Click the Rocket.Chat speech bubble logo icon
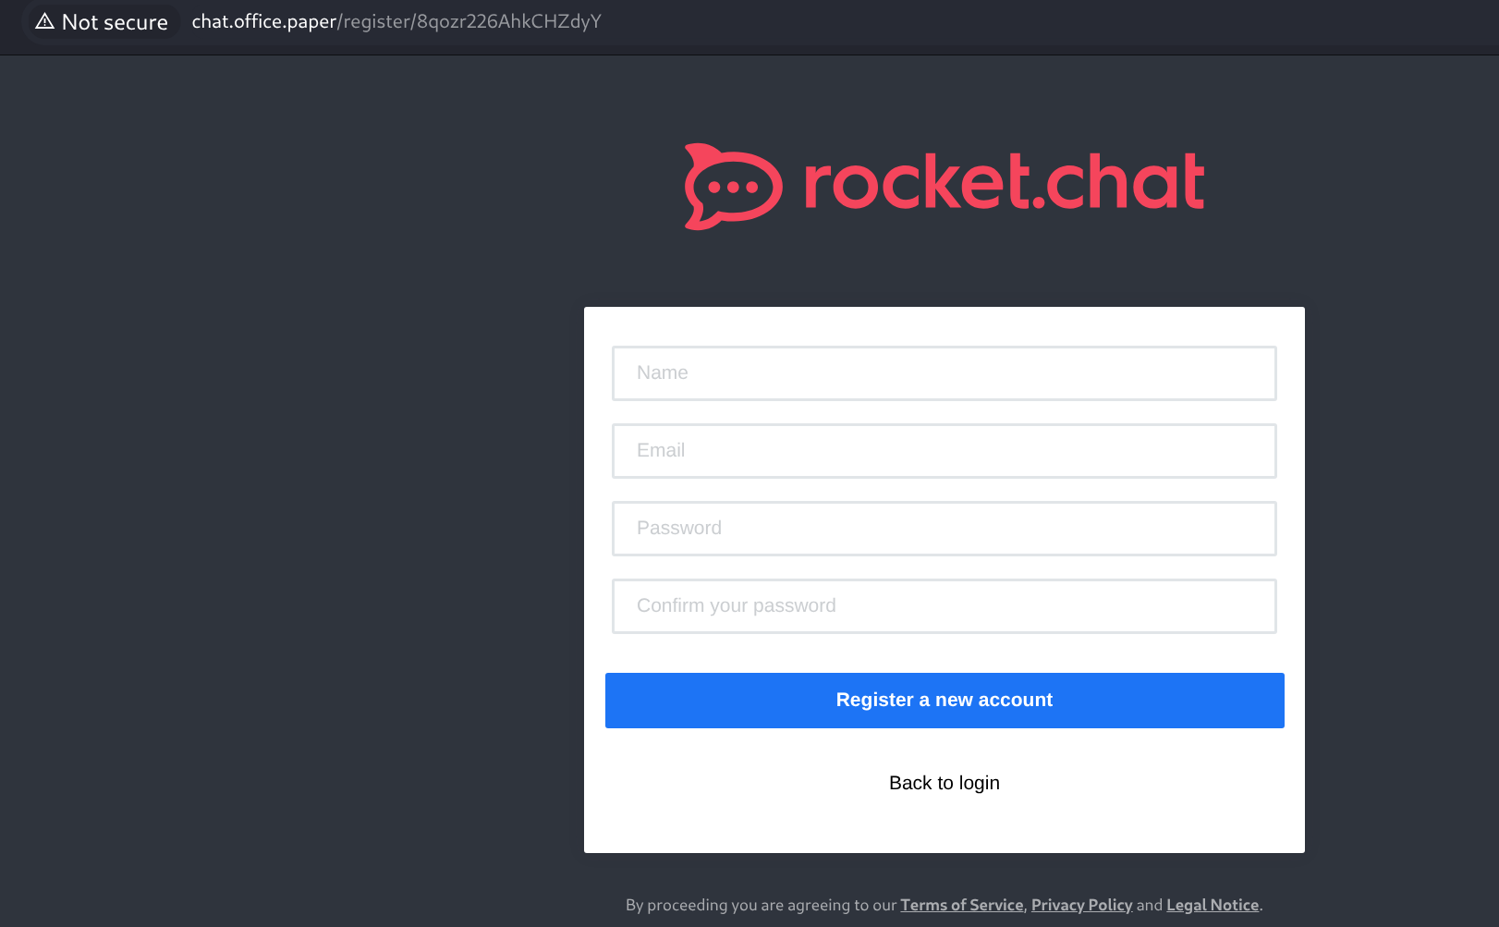The height and width of the screenshot is (927, 1499). [732, 186]
